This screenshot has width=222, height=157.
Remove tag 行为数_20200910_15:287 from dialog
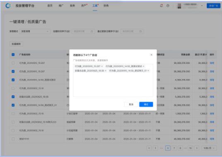click(102, 66)
